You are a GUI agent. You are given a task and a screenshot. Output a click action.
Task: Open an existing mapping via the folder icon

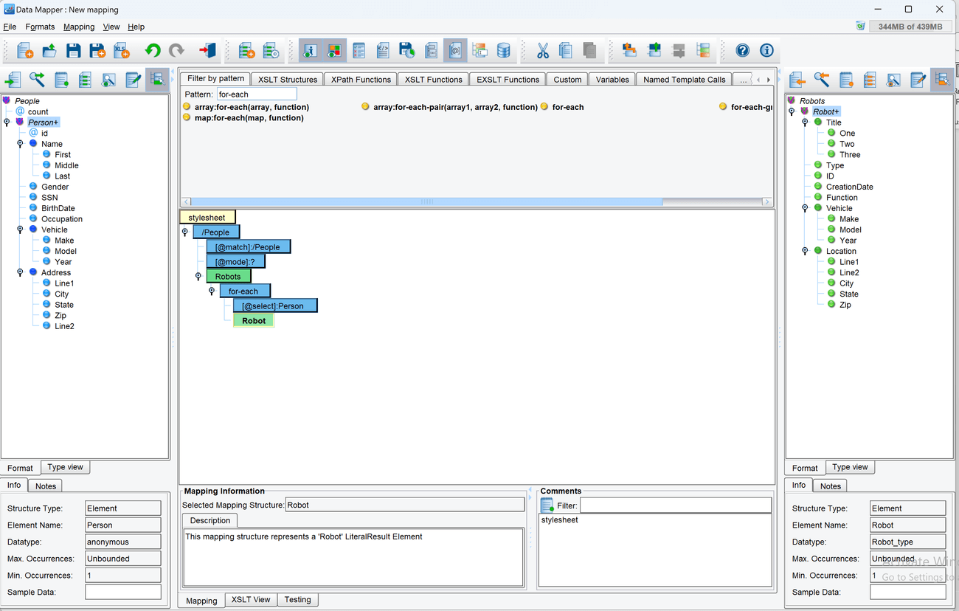(x=49, y=50)
